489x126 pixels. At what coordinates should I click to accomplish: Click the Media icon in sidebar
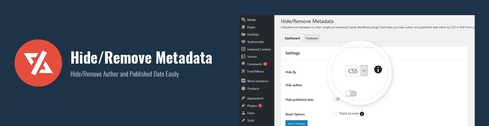(x=243, y=20)
